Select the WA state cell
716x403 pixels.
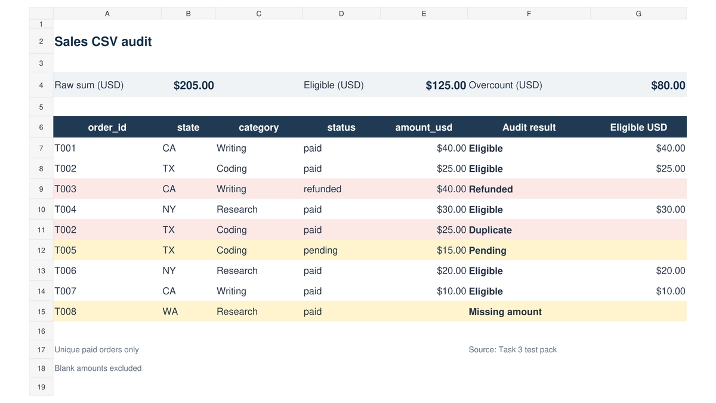pyautogui.click(x=188, y=312)
